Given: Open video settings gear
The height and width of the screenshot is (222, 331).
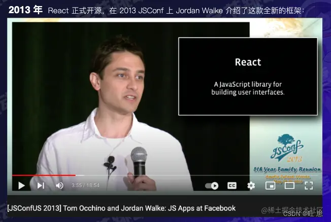Looking at the screenshot, I should (x=251, y=186).
